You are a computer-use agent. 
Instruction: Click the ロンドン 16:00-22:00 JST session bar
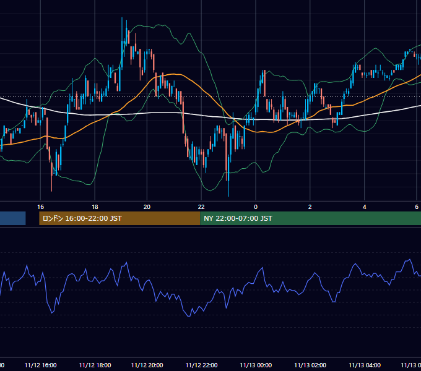(119, 218)
